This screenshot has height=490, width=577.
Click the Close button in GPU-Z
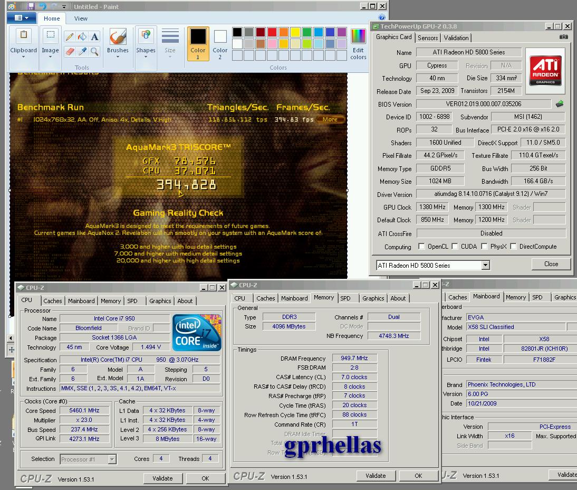[x=551, y=264]
